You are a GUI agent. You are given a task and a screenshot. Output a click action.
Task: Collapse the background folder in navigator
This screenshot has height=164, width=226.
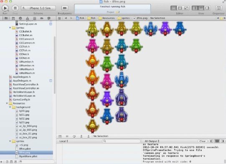coord(10,107)
